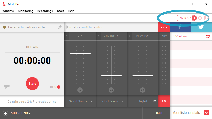Image resolution: width=212 pixels, height=119 pixels.
Task: Expand the MIC channel Select Source dropdown
Action: (x=81, y=101)
